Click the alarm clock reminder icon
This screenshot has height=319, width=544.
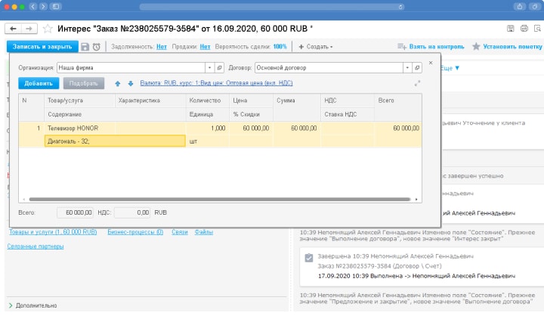click(x=97, y=47)
